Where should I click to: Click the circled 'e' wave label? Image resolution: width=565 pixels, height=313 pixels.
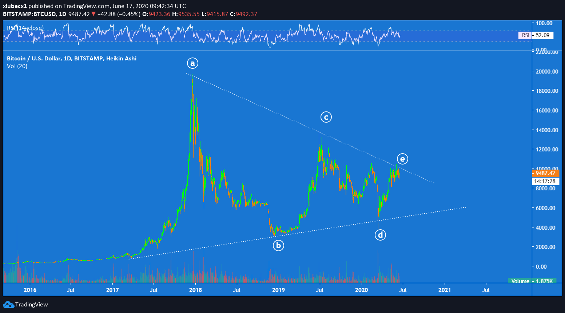[402, 159]
